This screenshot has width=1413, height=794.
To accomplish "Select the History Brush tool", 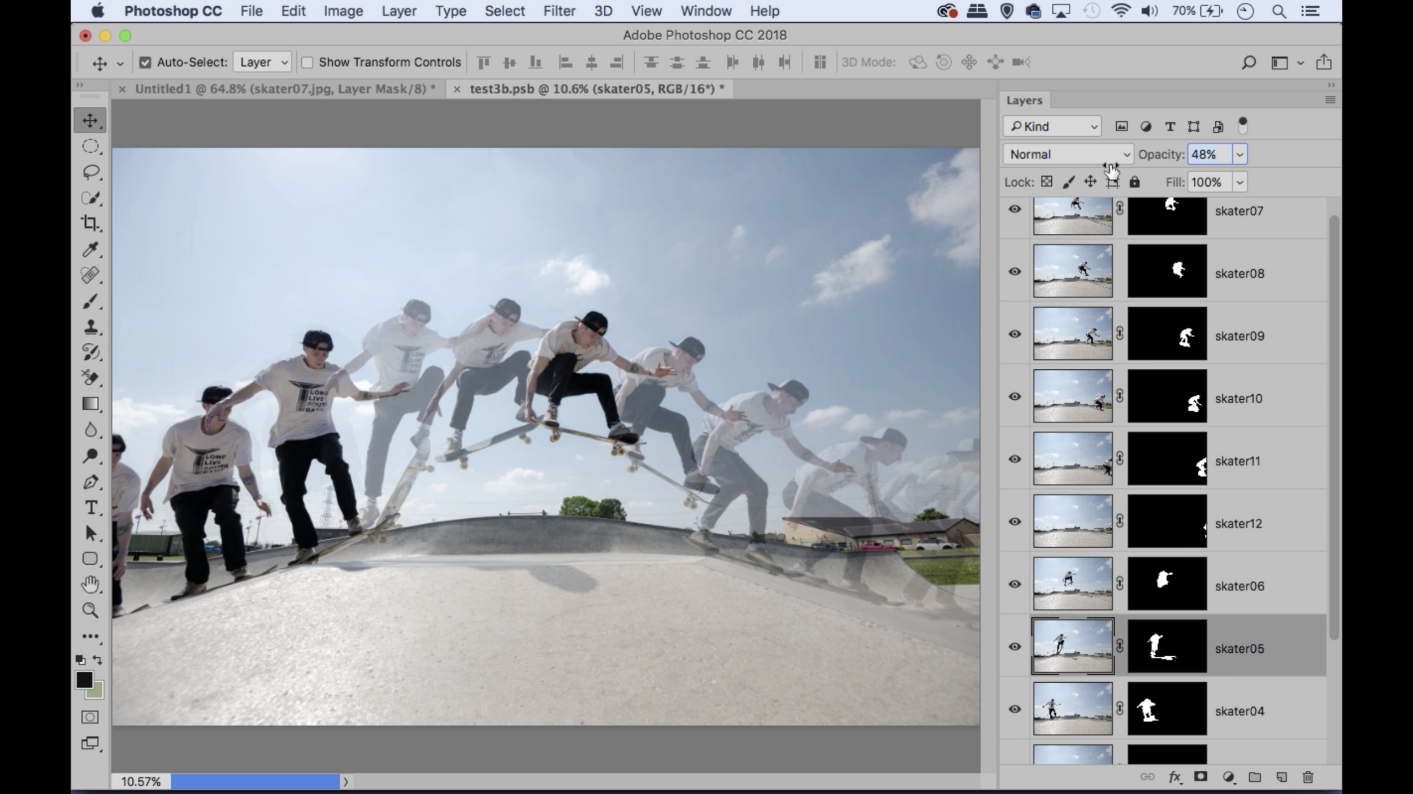I will click(x=90, y=352).
